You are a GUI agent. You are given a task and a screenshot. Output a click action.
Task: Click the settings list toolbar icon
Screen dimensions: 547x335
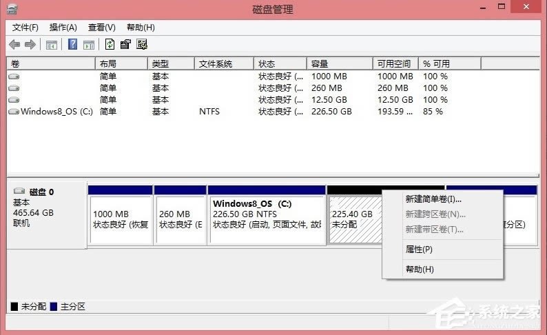pyautogui.click(x=142, y=44)
